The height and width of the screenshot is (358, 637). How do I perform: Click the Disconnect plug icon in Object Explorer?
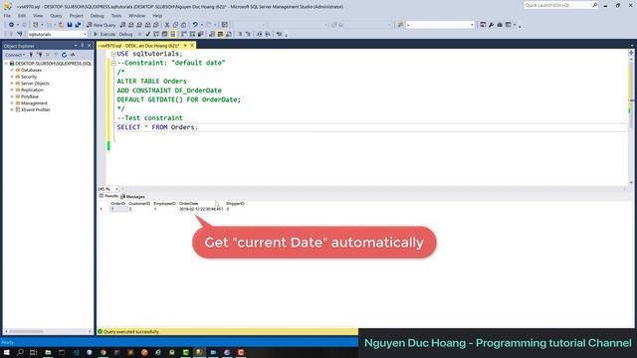pyautogui.click(x=40, y=55)
